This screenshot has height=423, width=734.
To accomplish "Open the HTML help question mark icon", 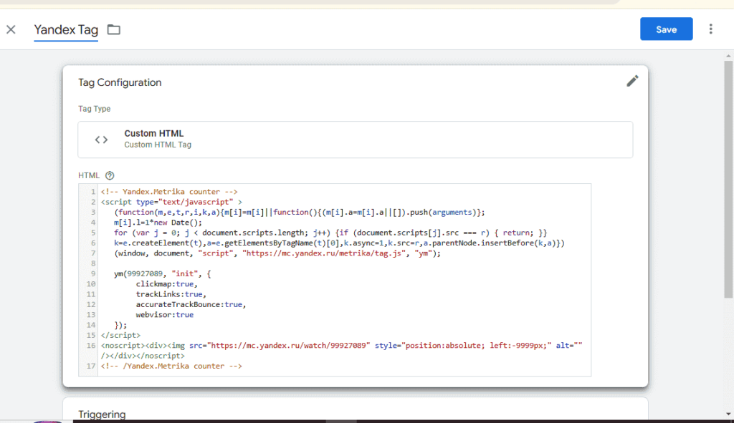I will point(110,176).
